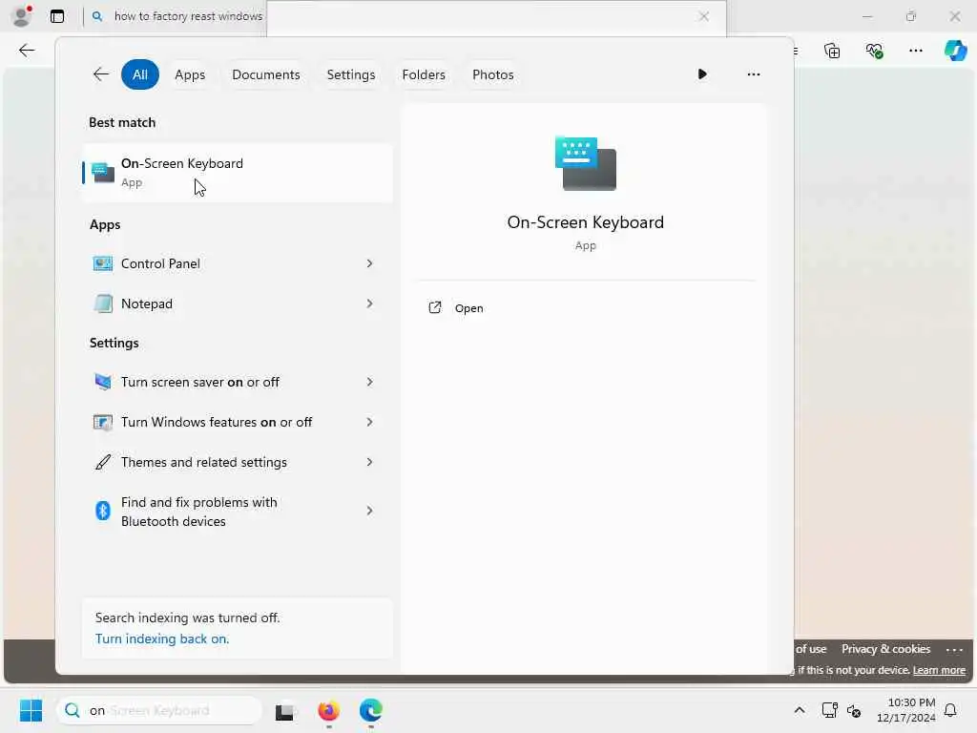
Task: Open Microsoft Edge from the taskbar
Action: tap(371, 710)
